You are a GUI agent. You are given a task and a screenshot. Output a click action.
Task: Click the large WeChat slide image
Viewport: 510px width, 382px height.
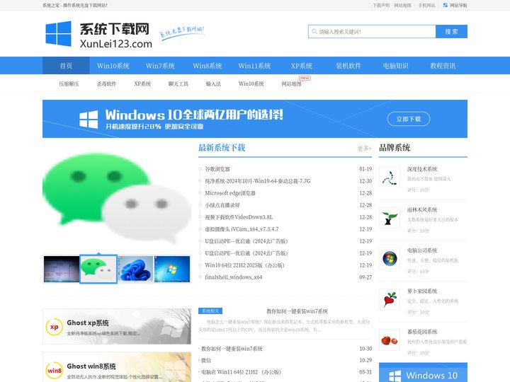point(117,198)
